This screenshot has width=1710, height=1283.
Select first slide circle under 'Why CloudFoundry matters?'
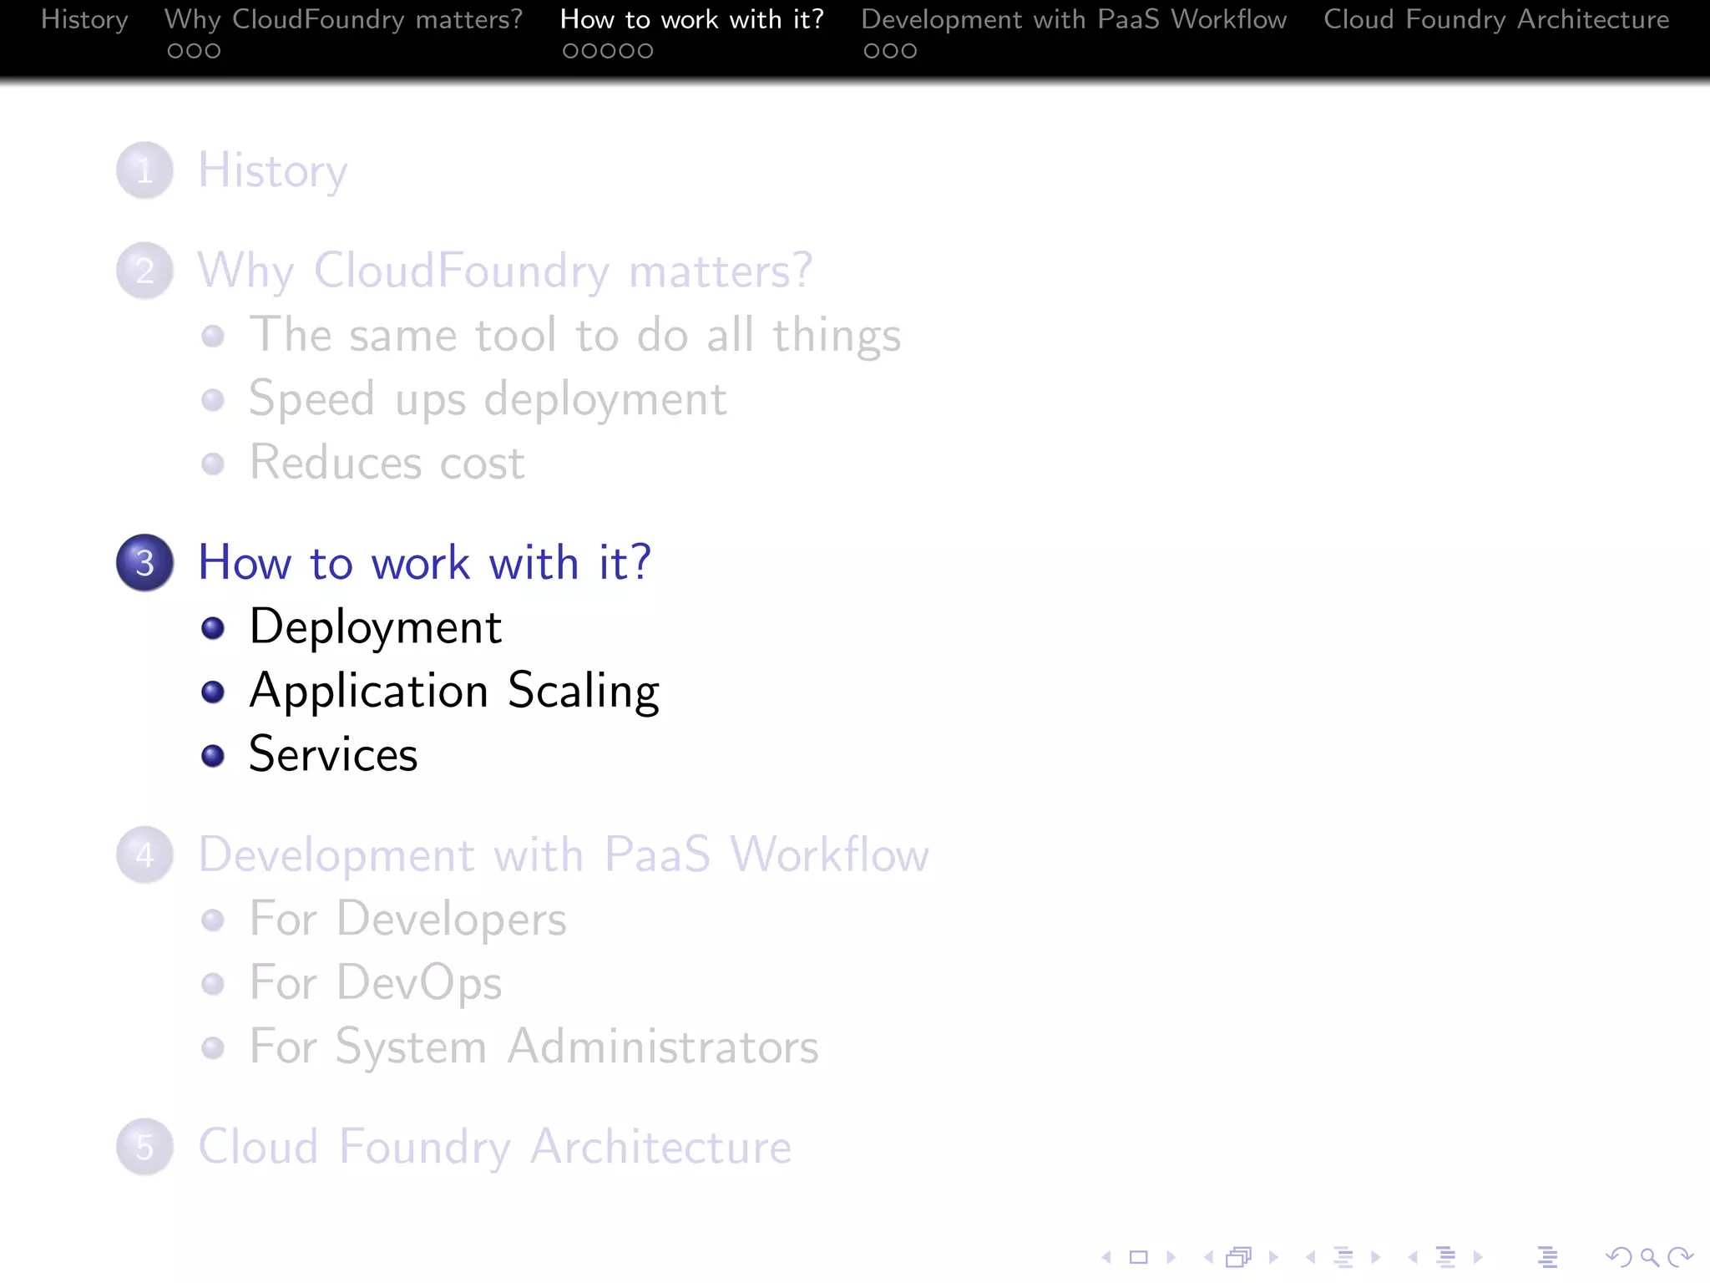pos(175,51)
